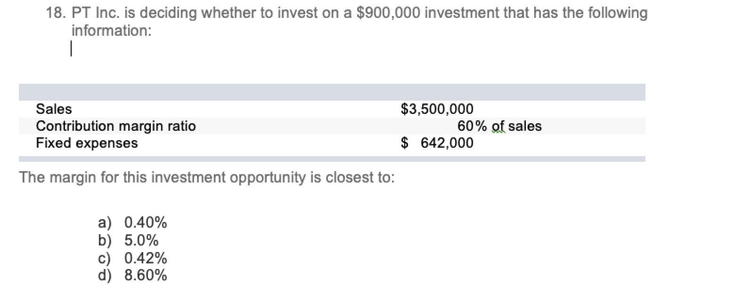Click the word 'information:' in question
Screen dimensions: 735x301
(x=112, y=31)
